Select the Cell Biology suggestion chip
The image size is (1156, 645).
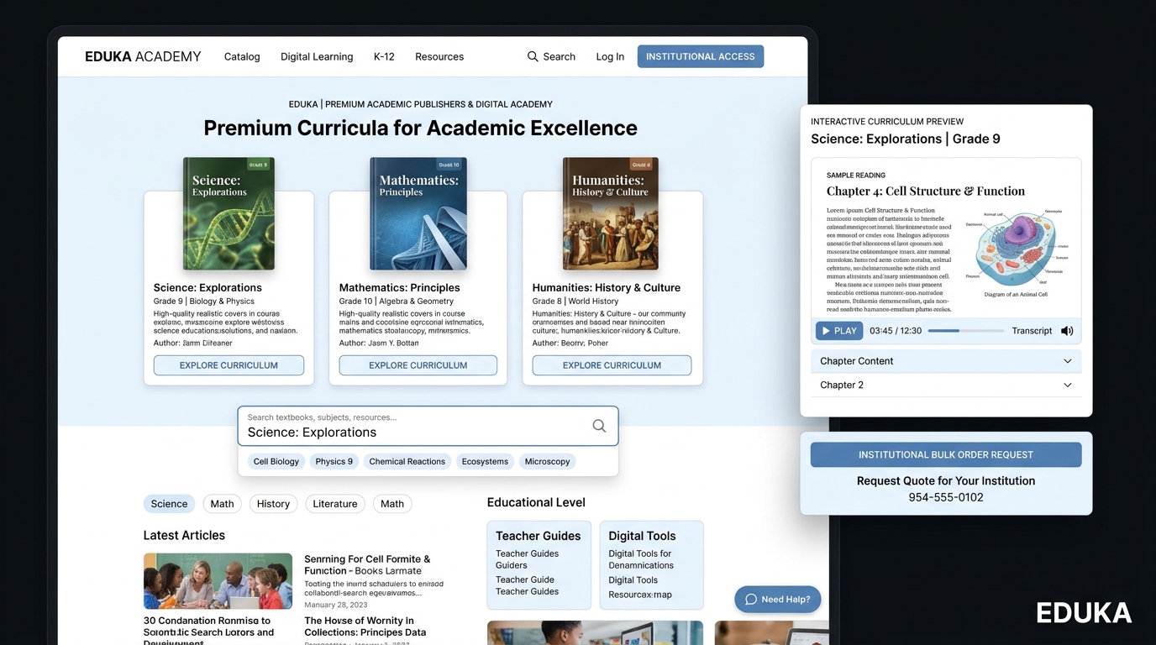tap(276, 461)
